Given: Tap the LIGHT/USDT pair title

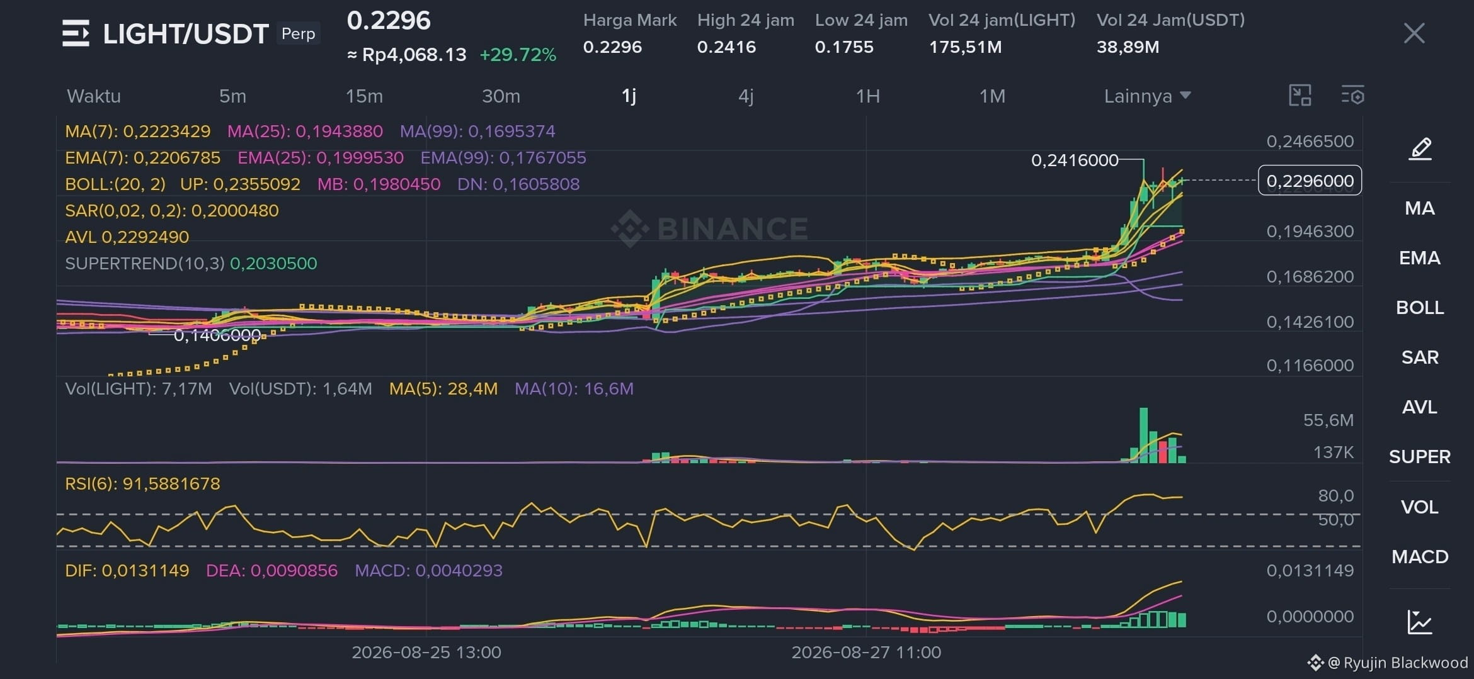Looking at the screenshot, I should coord(186,34).
